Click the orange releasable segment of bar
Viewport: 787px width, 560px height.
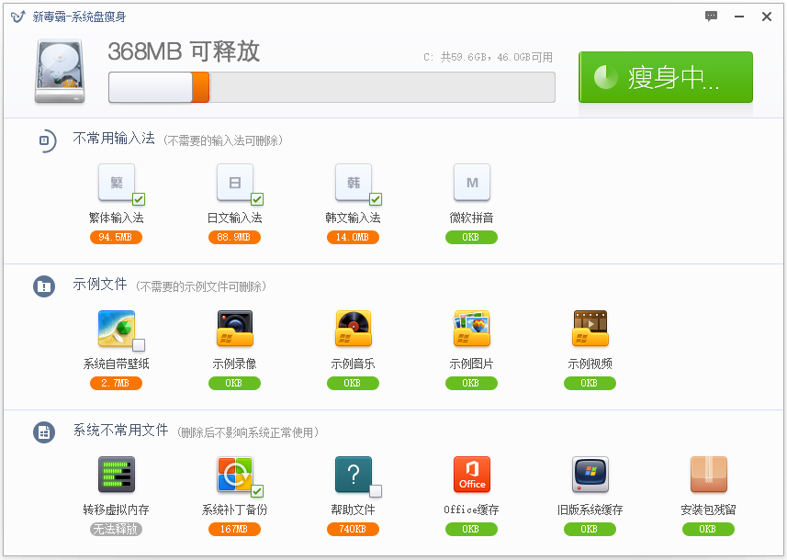(x=201, y=87)
